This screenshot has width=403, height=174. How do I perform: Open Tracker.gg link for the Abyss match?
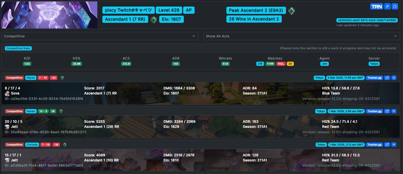[374, 78]
